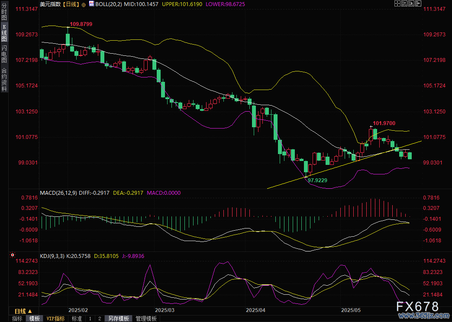Select the 模板 bottom tab
Screen dimensions: 452x322
coord(35,319)
